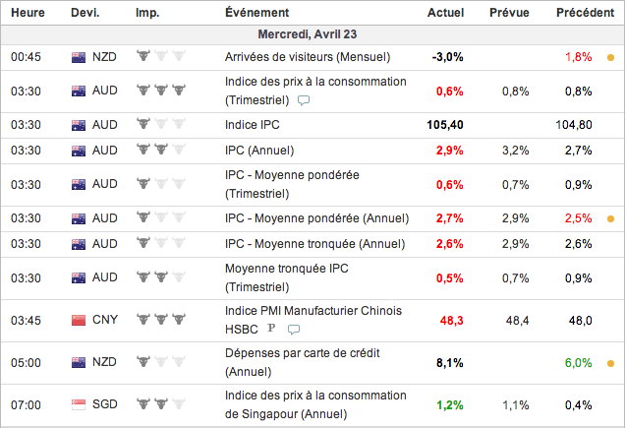This screenshot has width=626, height=428.
Task: Open comment bubble on Indice PMI Manufacturier Chinois
Action: click(x=293, y=329)
